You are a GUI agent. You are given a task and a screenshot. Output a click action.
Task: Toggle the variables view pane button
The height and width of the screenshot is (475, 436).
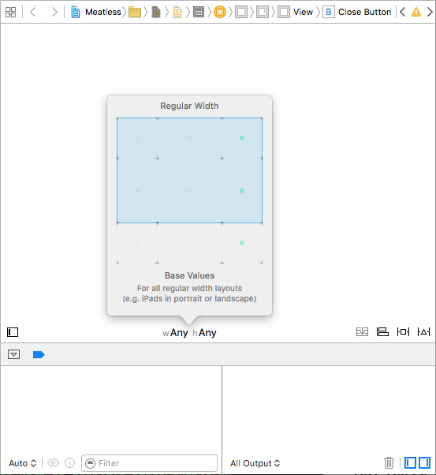(410, 463)
